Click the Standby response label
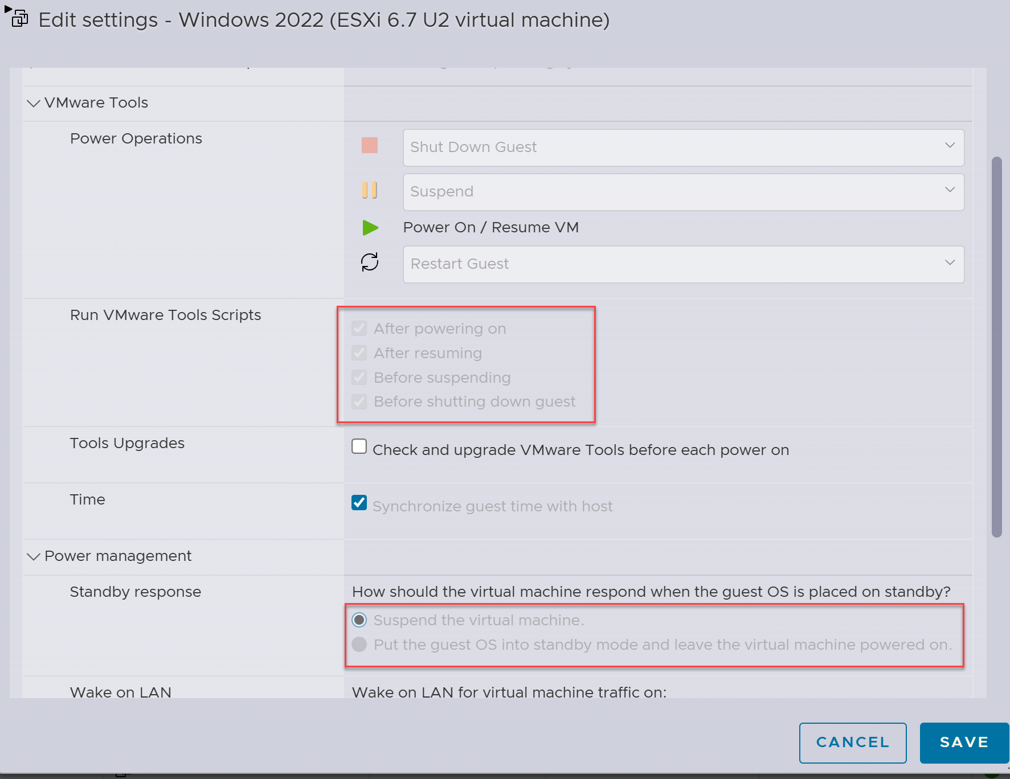The image size is (1010, 779). tap(135, 592)
